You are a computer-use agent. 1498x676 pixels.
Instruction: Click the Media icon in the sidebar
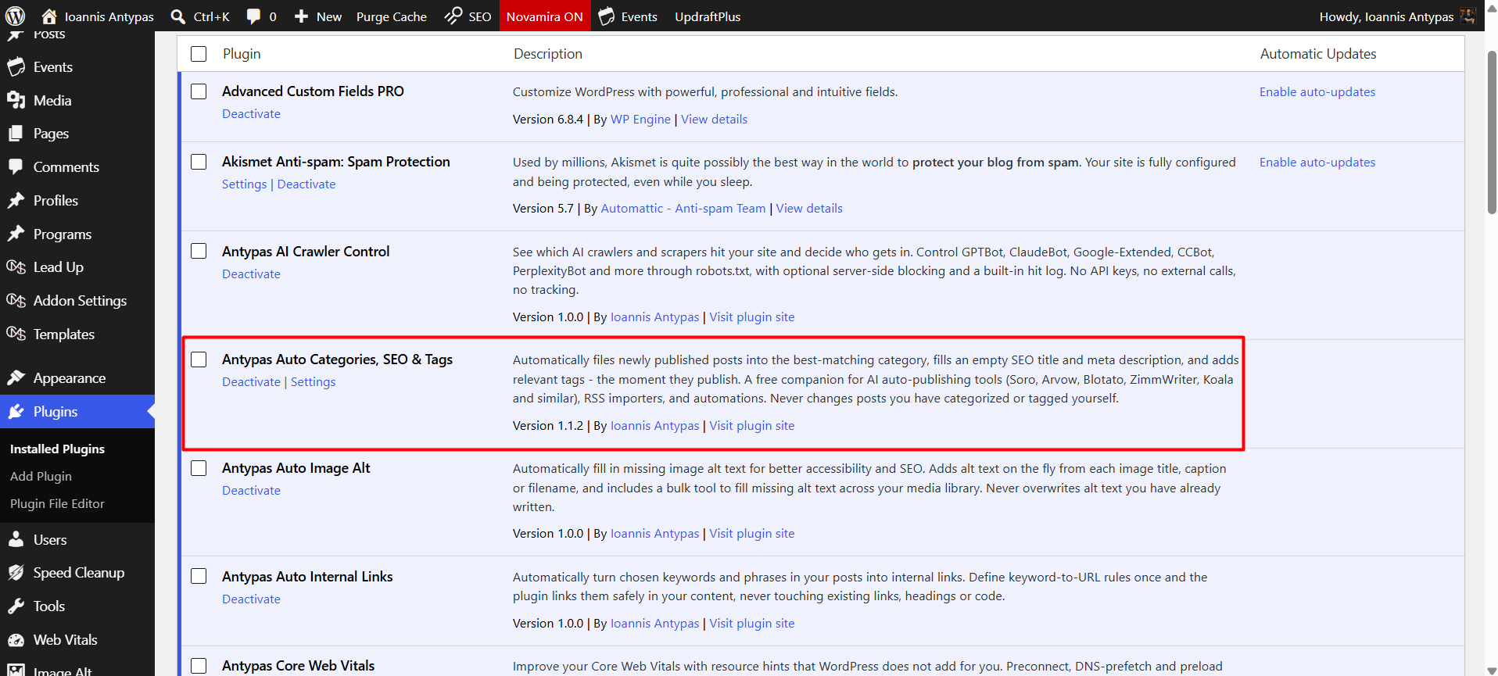[x=16, y=101]
